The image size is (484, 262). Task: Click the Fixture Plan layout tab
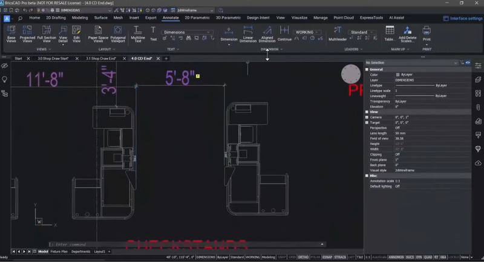tap(59, 252)
